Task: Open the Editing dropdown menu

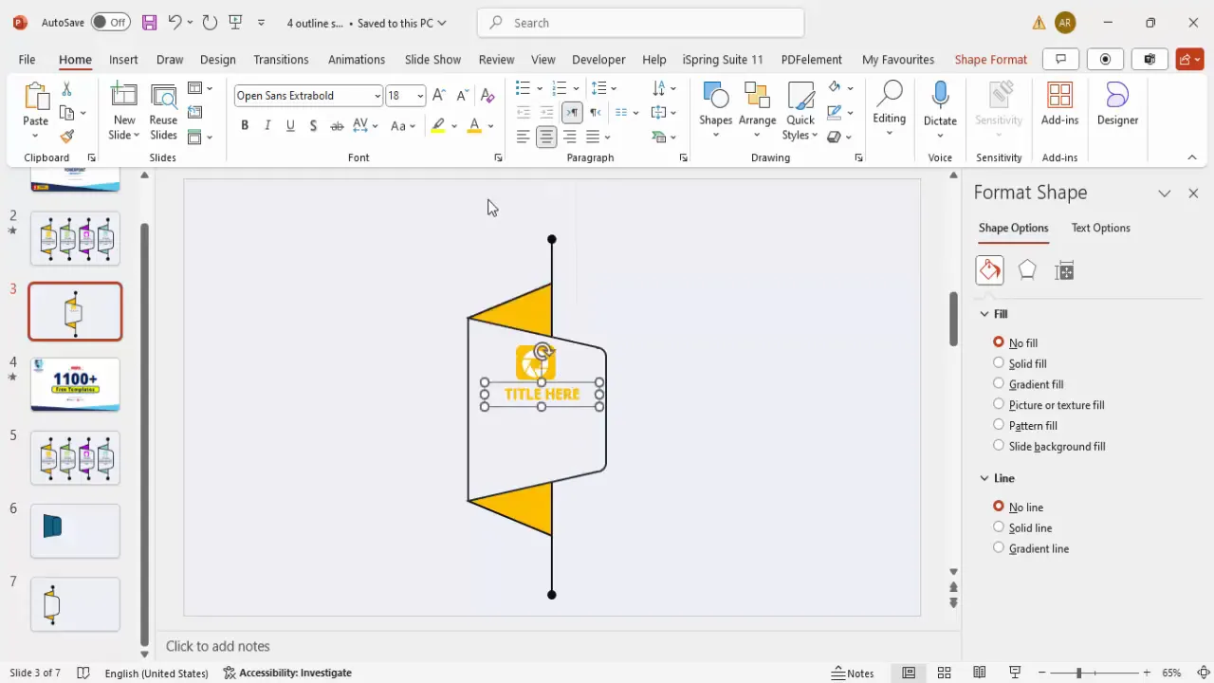Action: coord(890,110)
